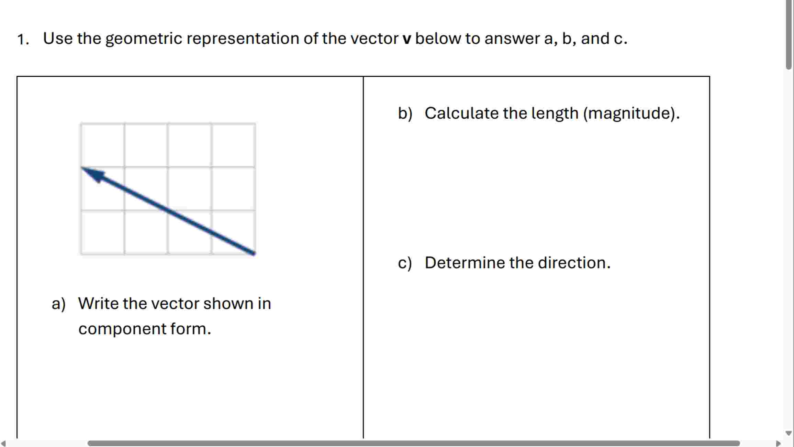The width and height of the screenshot is (794, 447).
Task: Select part a) instruction text
Action: [161, 303]
